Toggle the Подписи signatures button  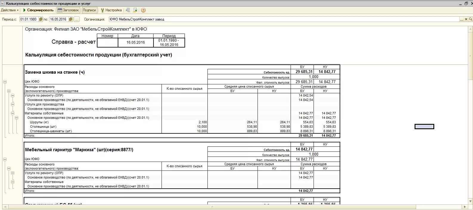click(89, 10)
